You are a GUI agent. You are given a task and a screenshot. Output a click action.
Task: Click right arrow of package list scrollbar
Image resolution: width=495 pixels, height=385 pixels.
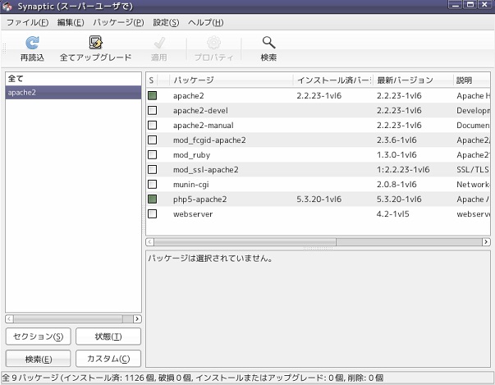pyautogui.click(x=486, y=242)
